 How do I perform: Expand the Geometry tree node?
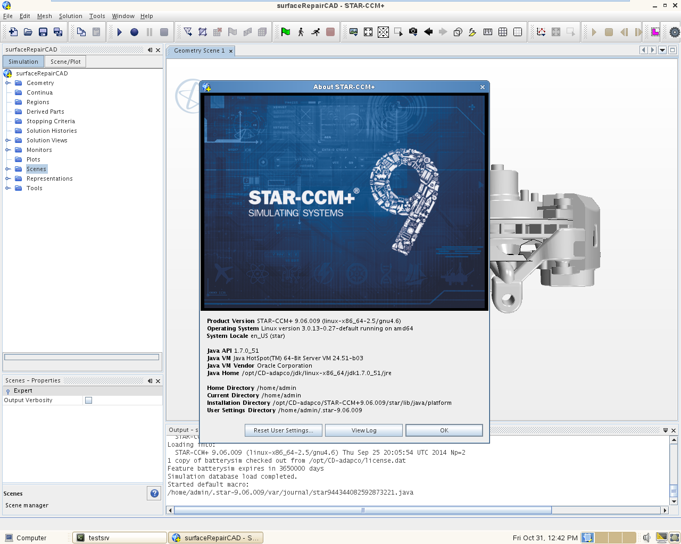8,83
